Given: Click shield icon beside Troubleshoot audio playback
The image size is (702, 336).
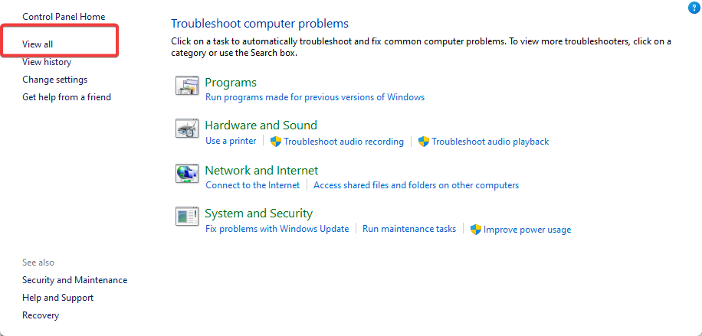Looking at the screenshot, I should pos(423,142).
